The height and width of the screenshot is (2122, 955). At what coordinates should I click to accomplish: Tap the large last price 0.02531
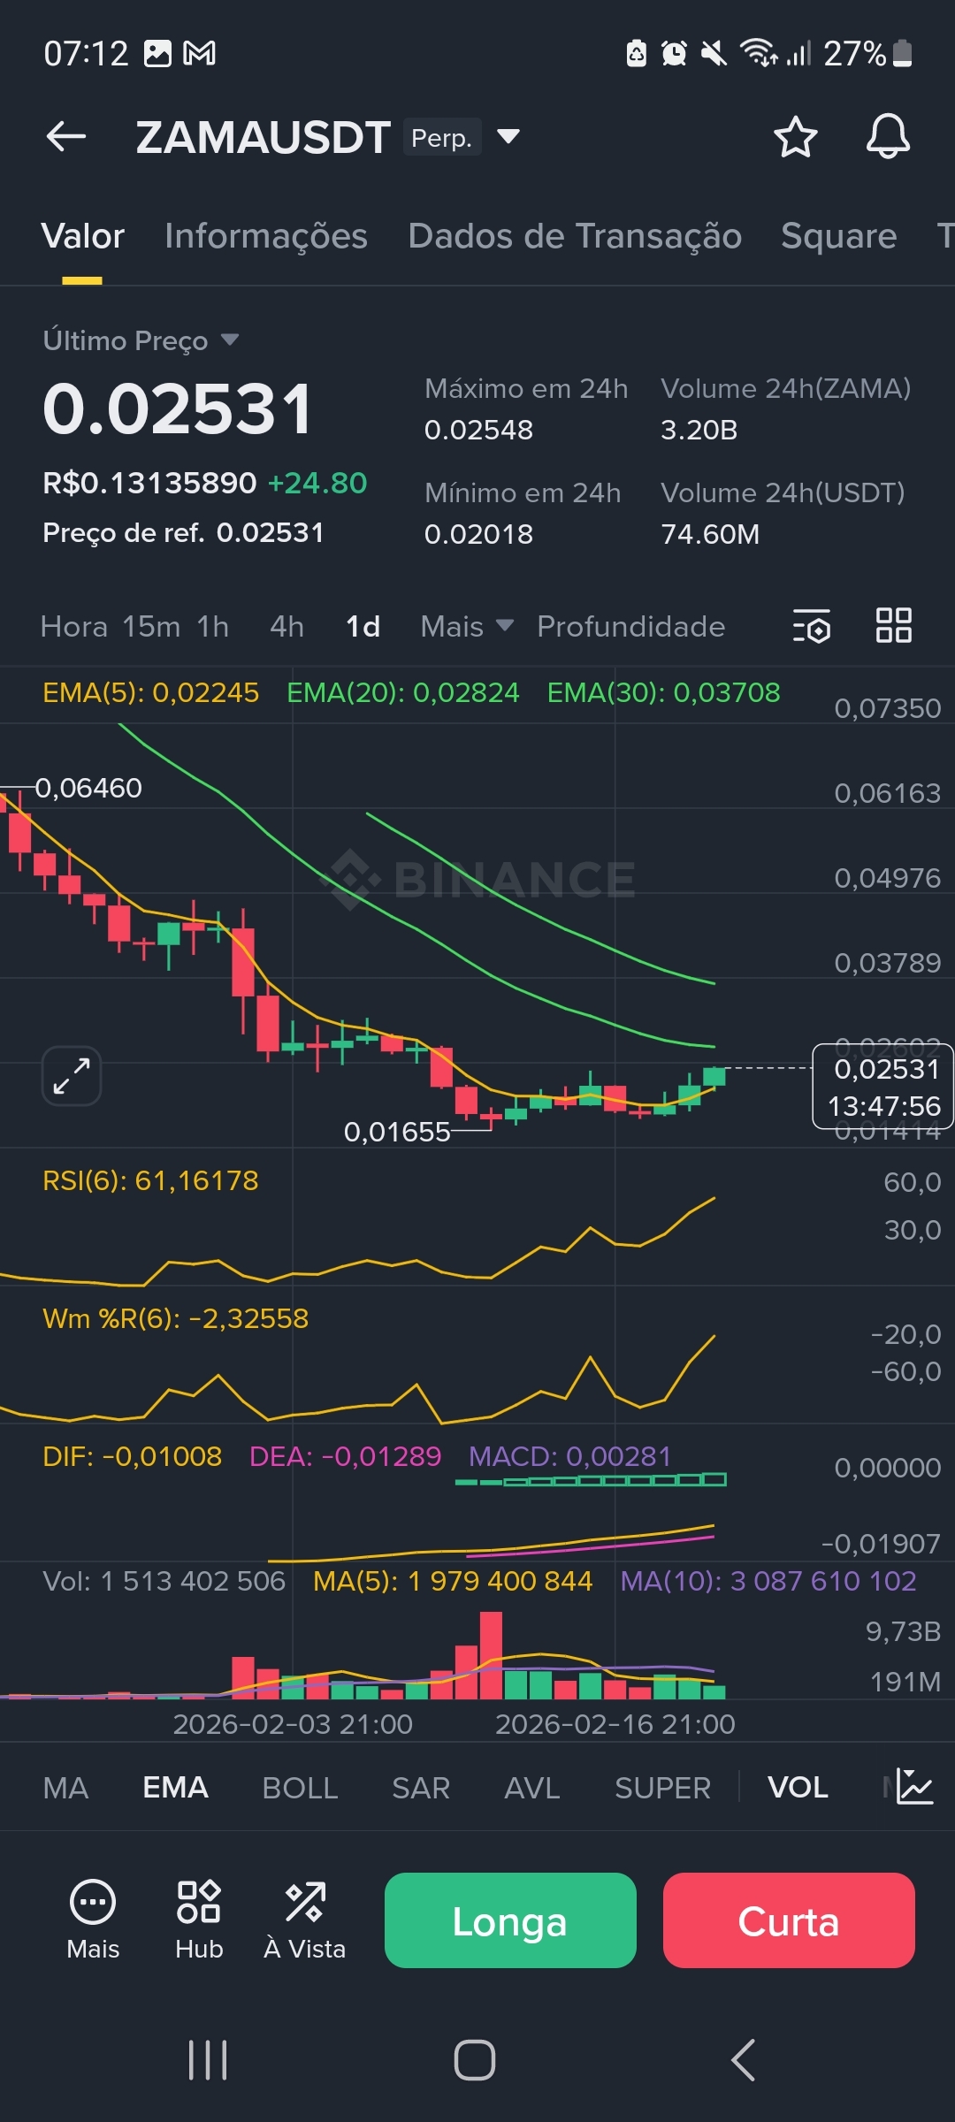click(178, 409)
